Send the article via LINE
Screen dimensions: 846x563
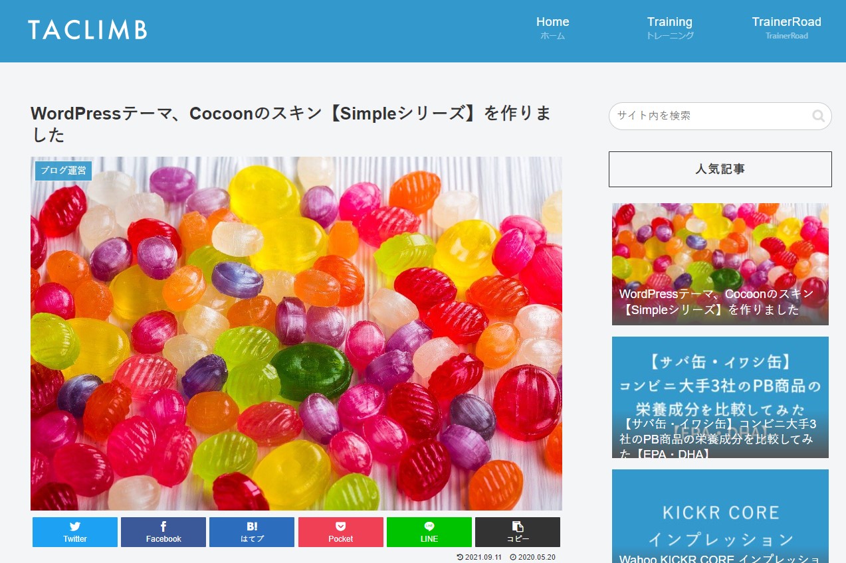click(x=429, y=532)
